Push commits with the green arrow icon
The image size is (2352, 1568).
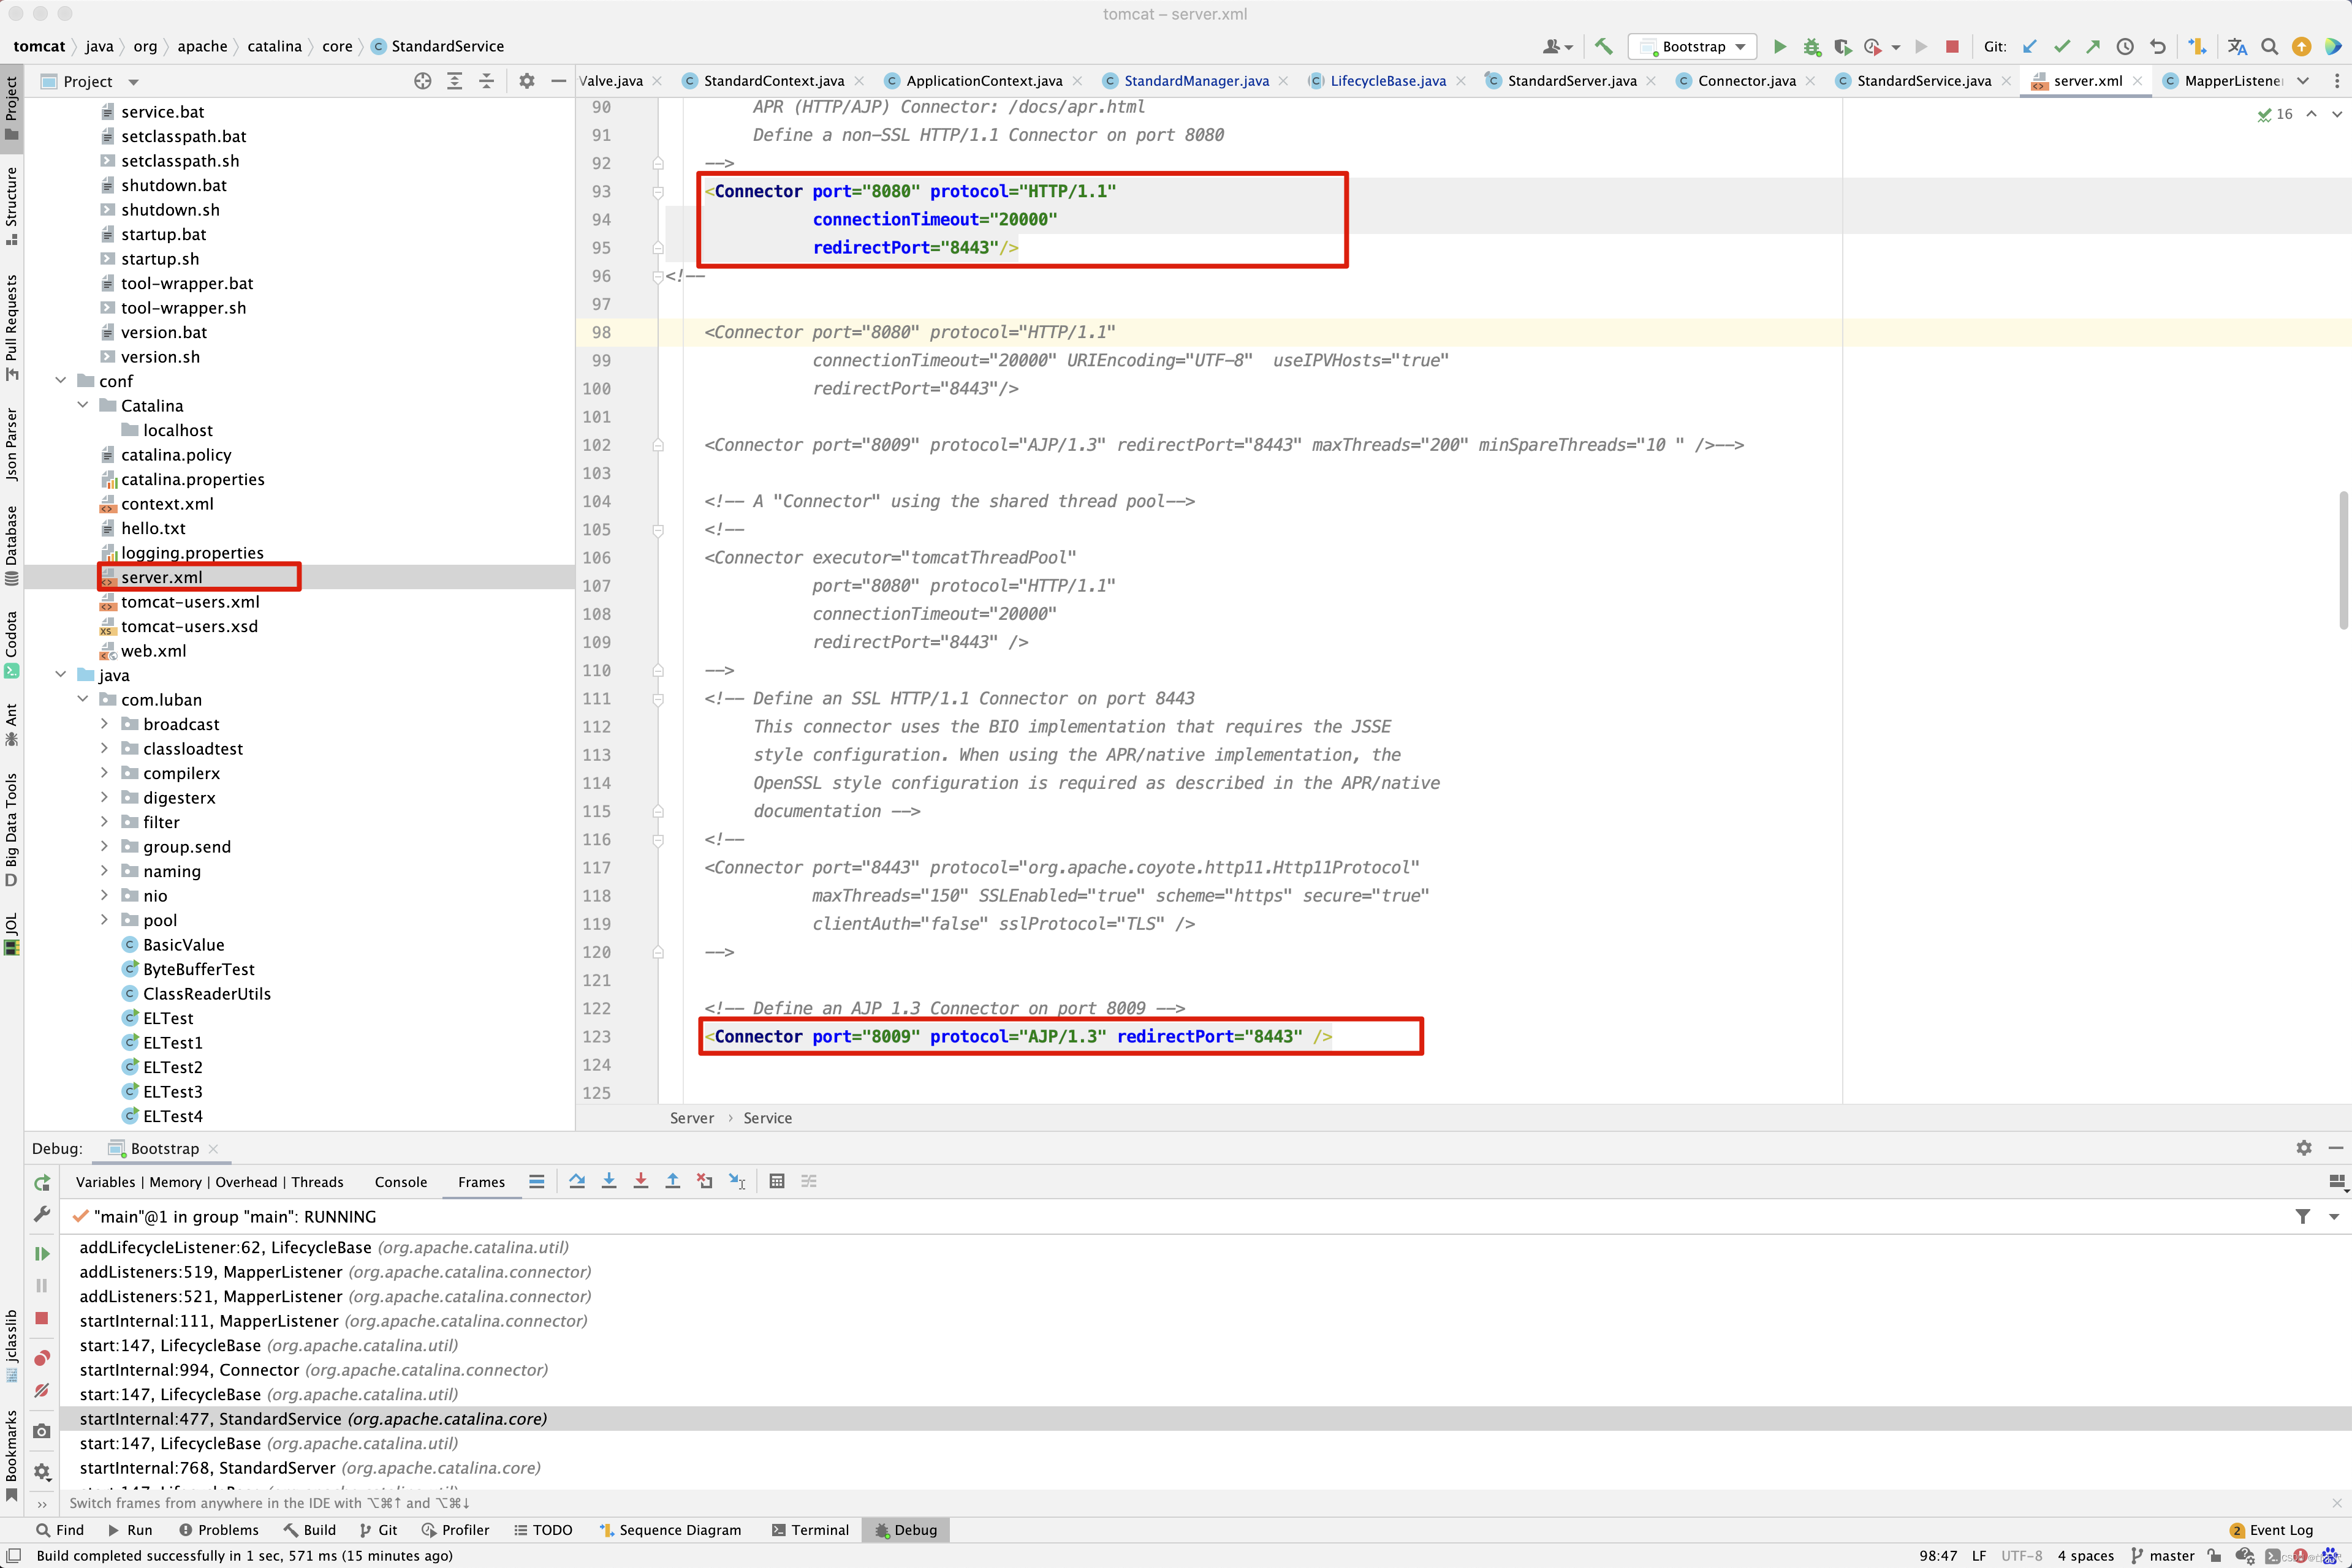click(2093, 46)
